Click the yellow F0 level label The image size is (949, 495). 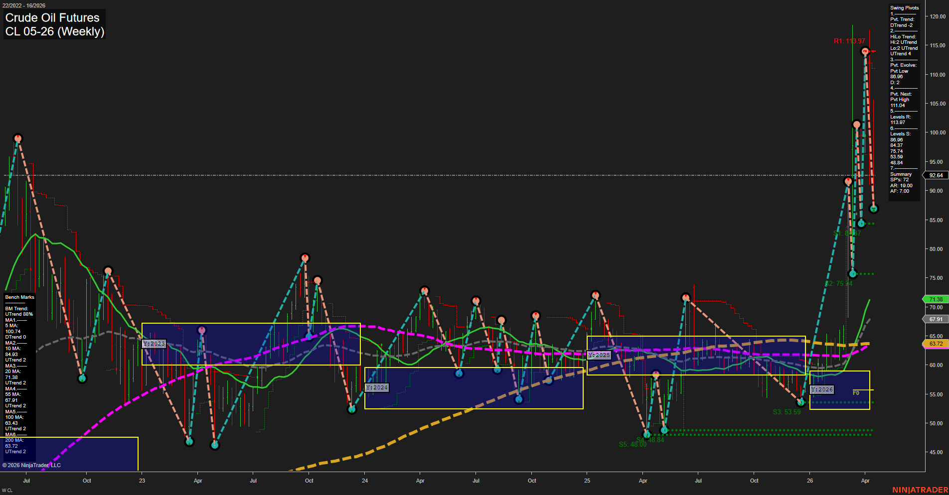pos(855,392)
